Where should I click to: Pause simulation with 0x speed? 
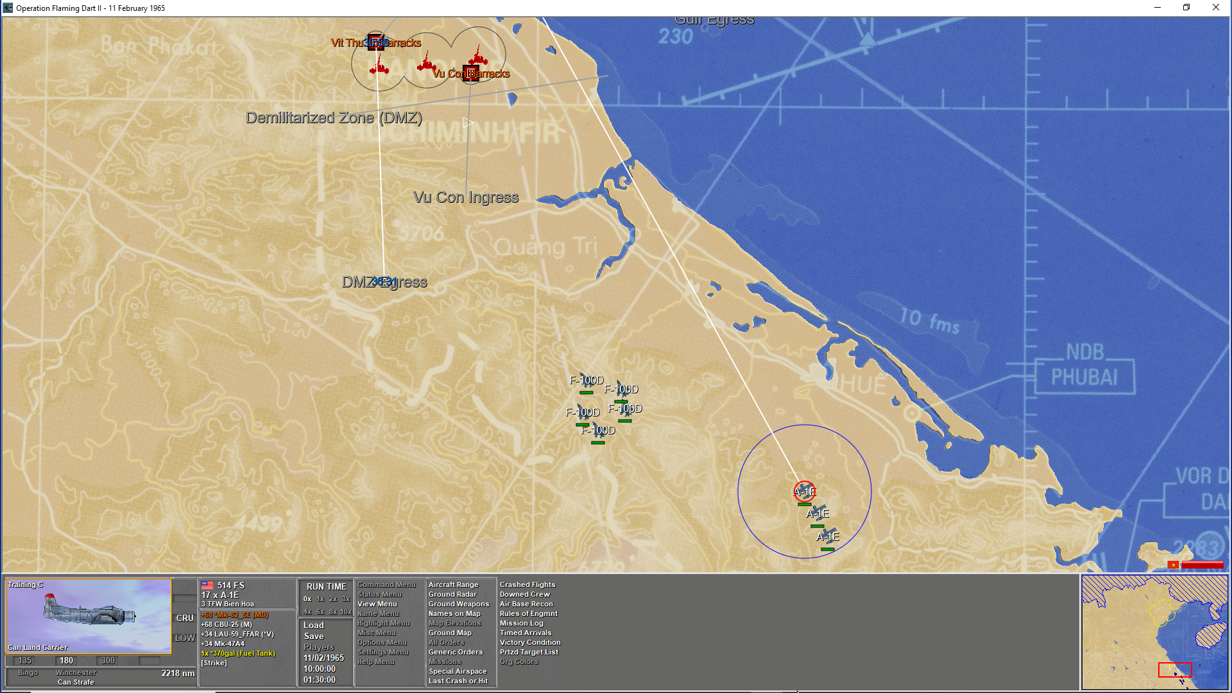307,599
